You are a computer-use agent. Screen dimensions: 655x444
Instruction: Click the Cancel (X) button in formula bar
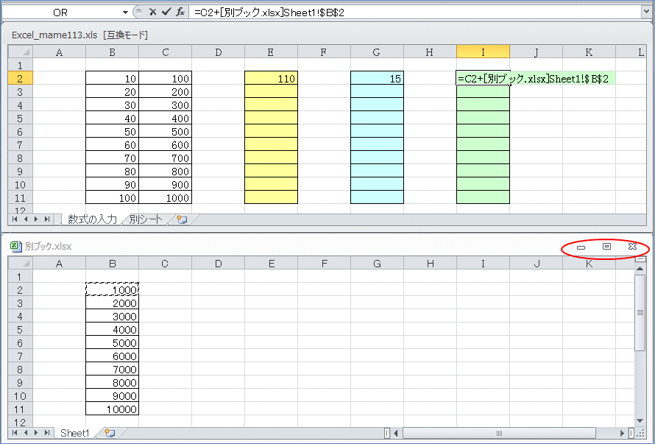(x=152, y=13)
